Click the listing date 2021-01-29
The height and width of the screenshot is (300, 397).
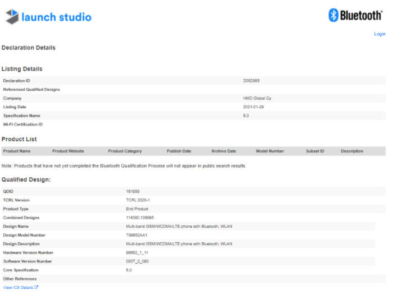(x=253, y=107)
